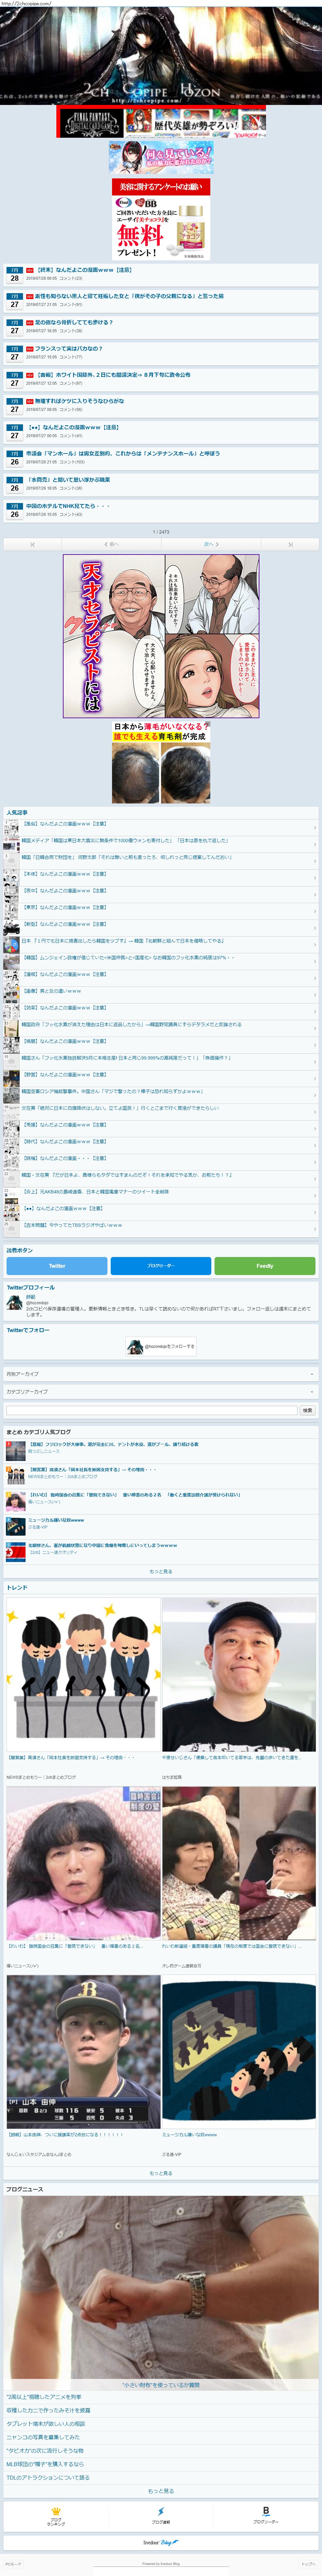Viewport: 322px width, 2576px height.
Task: Open article 市議会「マンホール」は男女差別的
Action: coord(161,458)
